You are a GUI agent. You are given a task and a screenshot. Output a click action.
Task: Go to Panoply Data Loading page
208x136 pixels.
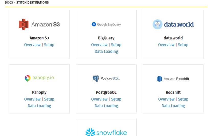coord(39,106)
